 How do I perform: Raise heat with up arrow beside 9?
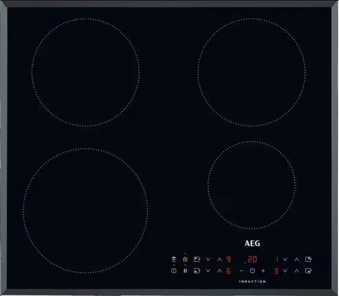pyautogui.click(x=219, y=259)
